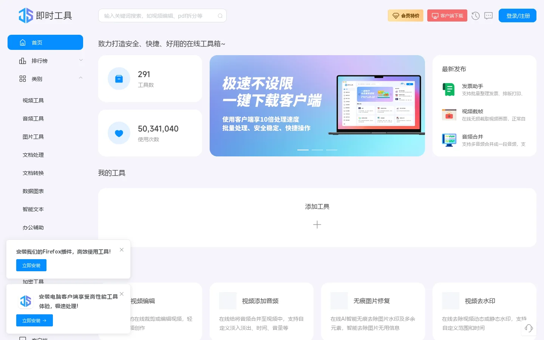Image resolution: width=544 pixels, height=340 pixels.
Task: Click the customer service headset icon
Action: [529, 328]
